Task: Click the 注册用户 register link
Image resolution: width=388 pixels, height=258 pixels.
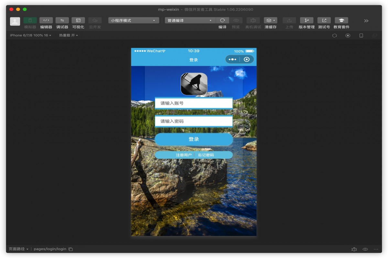Action: pos(184,155)
